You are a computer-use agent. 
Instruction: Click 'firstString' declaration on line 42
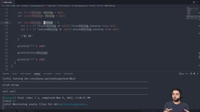32,12
